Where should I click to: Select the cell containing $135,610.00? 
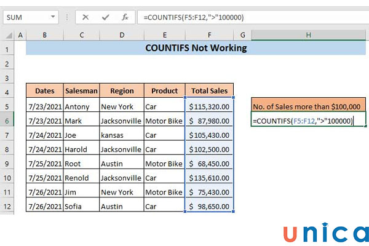point(208,178)
